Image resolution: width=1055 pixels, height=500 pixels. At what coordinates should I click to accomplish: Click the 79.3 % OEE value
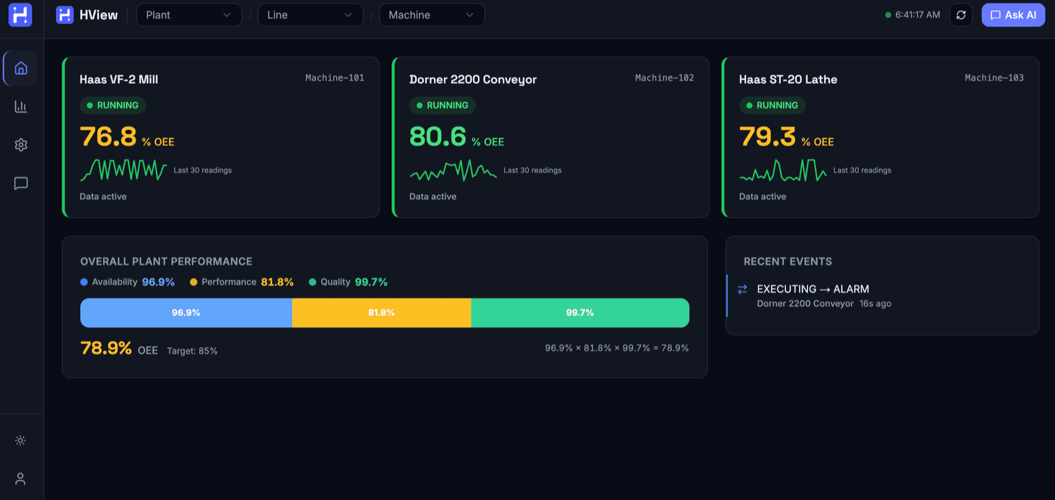(786, 137)
